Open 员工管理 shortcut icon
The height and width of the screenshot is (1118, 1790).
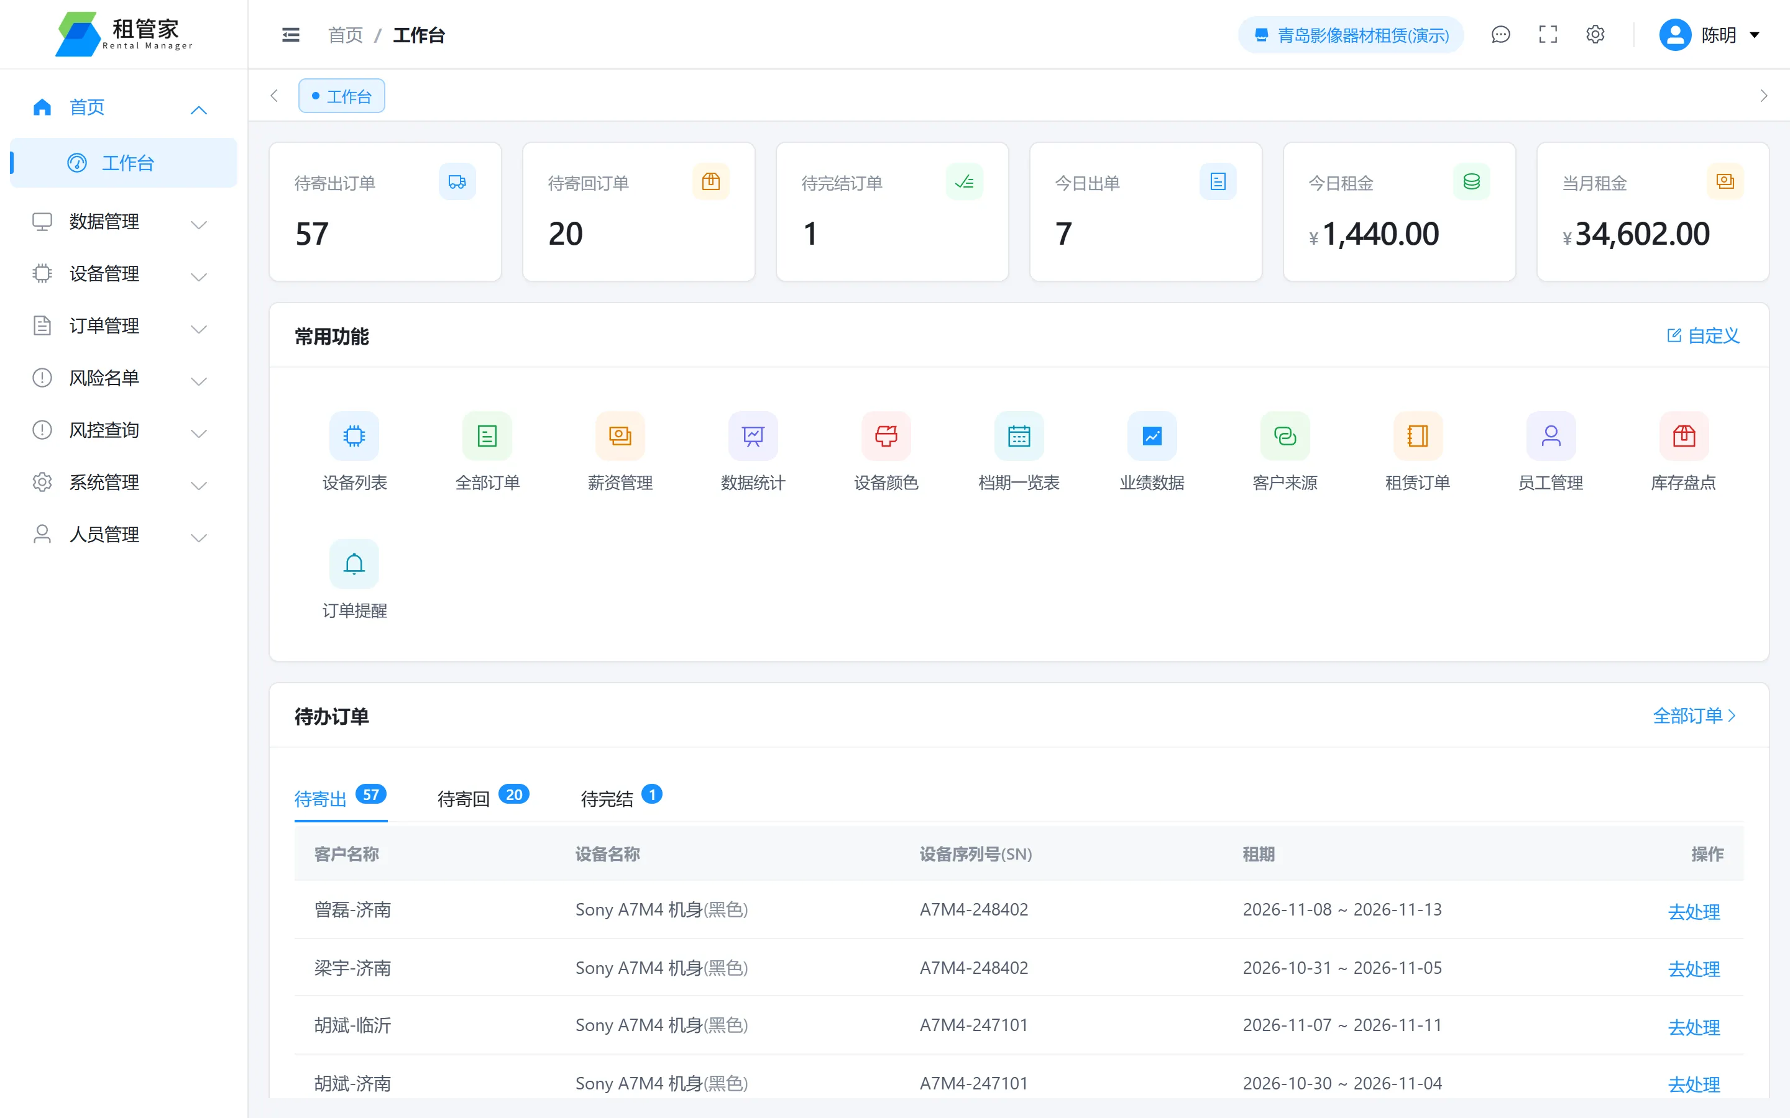(1551, 435)
